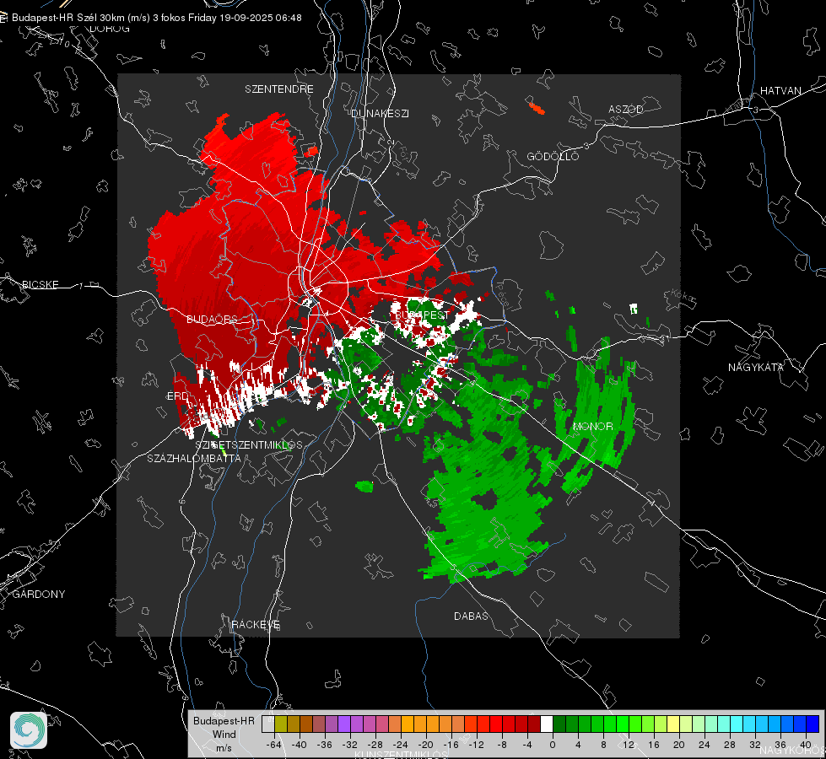Viewport: 826px width, 759px height.
Task: Select the MONOR town label
Action: [592, 426]
